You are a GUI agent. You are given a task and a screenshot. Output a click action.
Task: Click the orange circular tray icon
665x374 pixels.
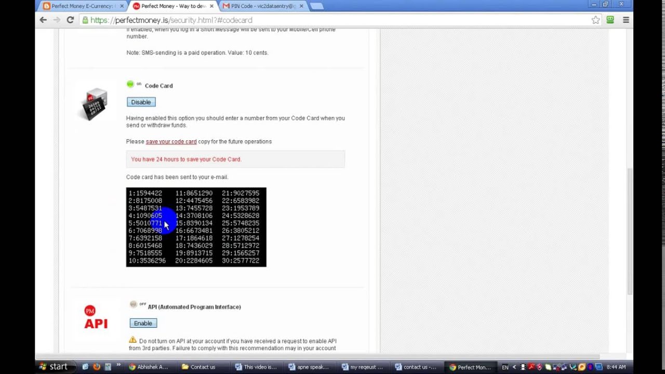[582, 367]
